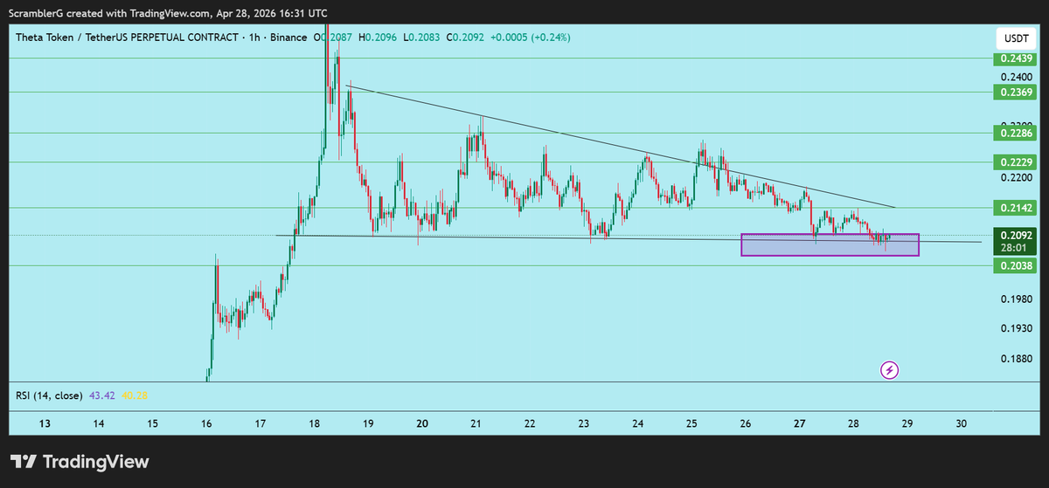Click the TradingView logo at bottom
1049x488 pixels.
(x=80, y=462)
